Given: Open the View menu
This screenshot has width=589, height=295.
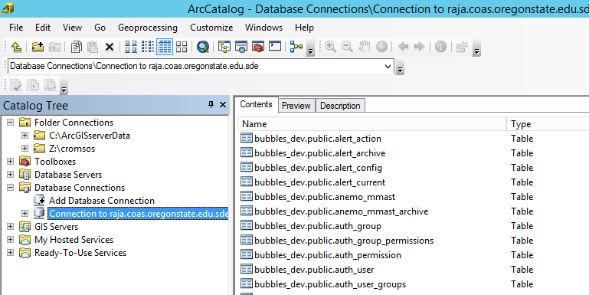Looking at the screenshot, I should (x=72, y=28).
